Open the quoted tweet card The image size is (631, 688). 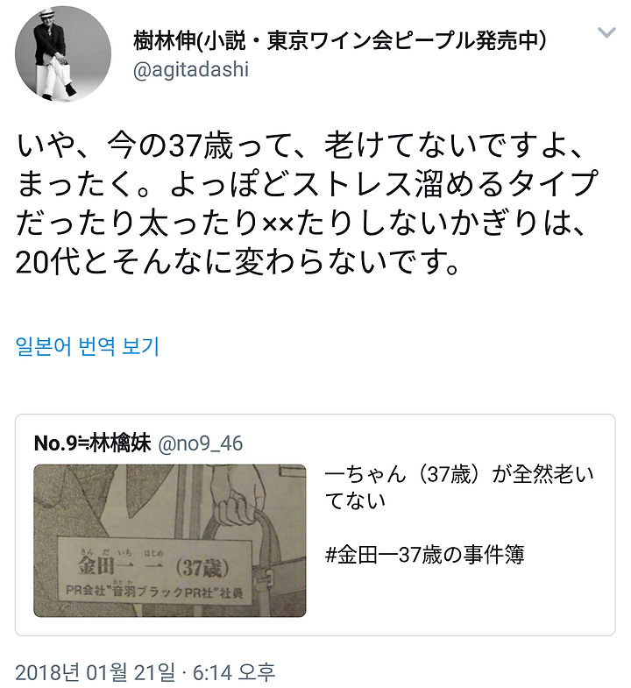pos(315,525)
